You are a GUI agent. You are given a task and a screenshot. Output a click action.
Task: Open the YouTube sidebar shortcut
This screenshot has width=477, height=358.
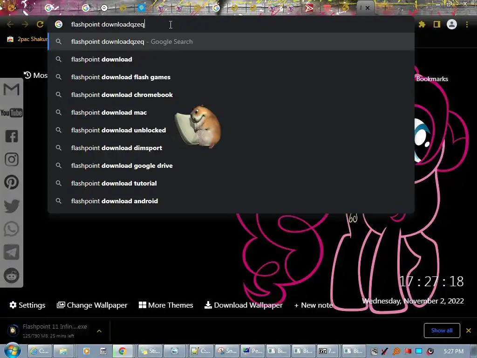point(12,113)
